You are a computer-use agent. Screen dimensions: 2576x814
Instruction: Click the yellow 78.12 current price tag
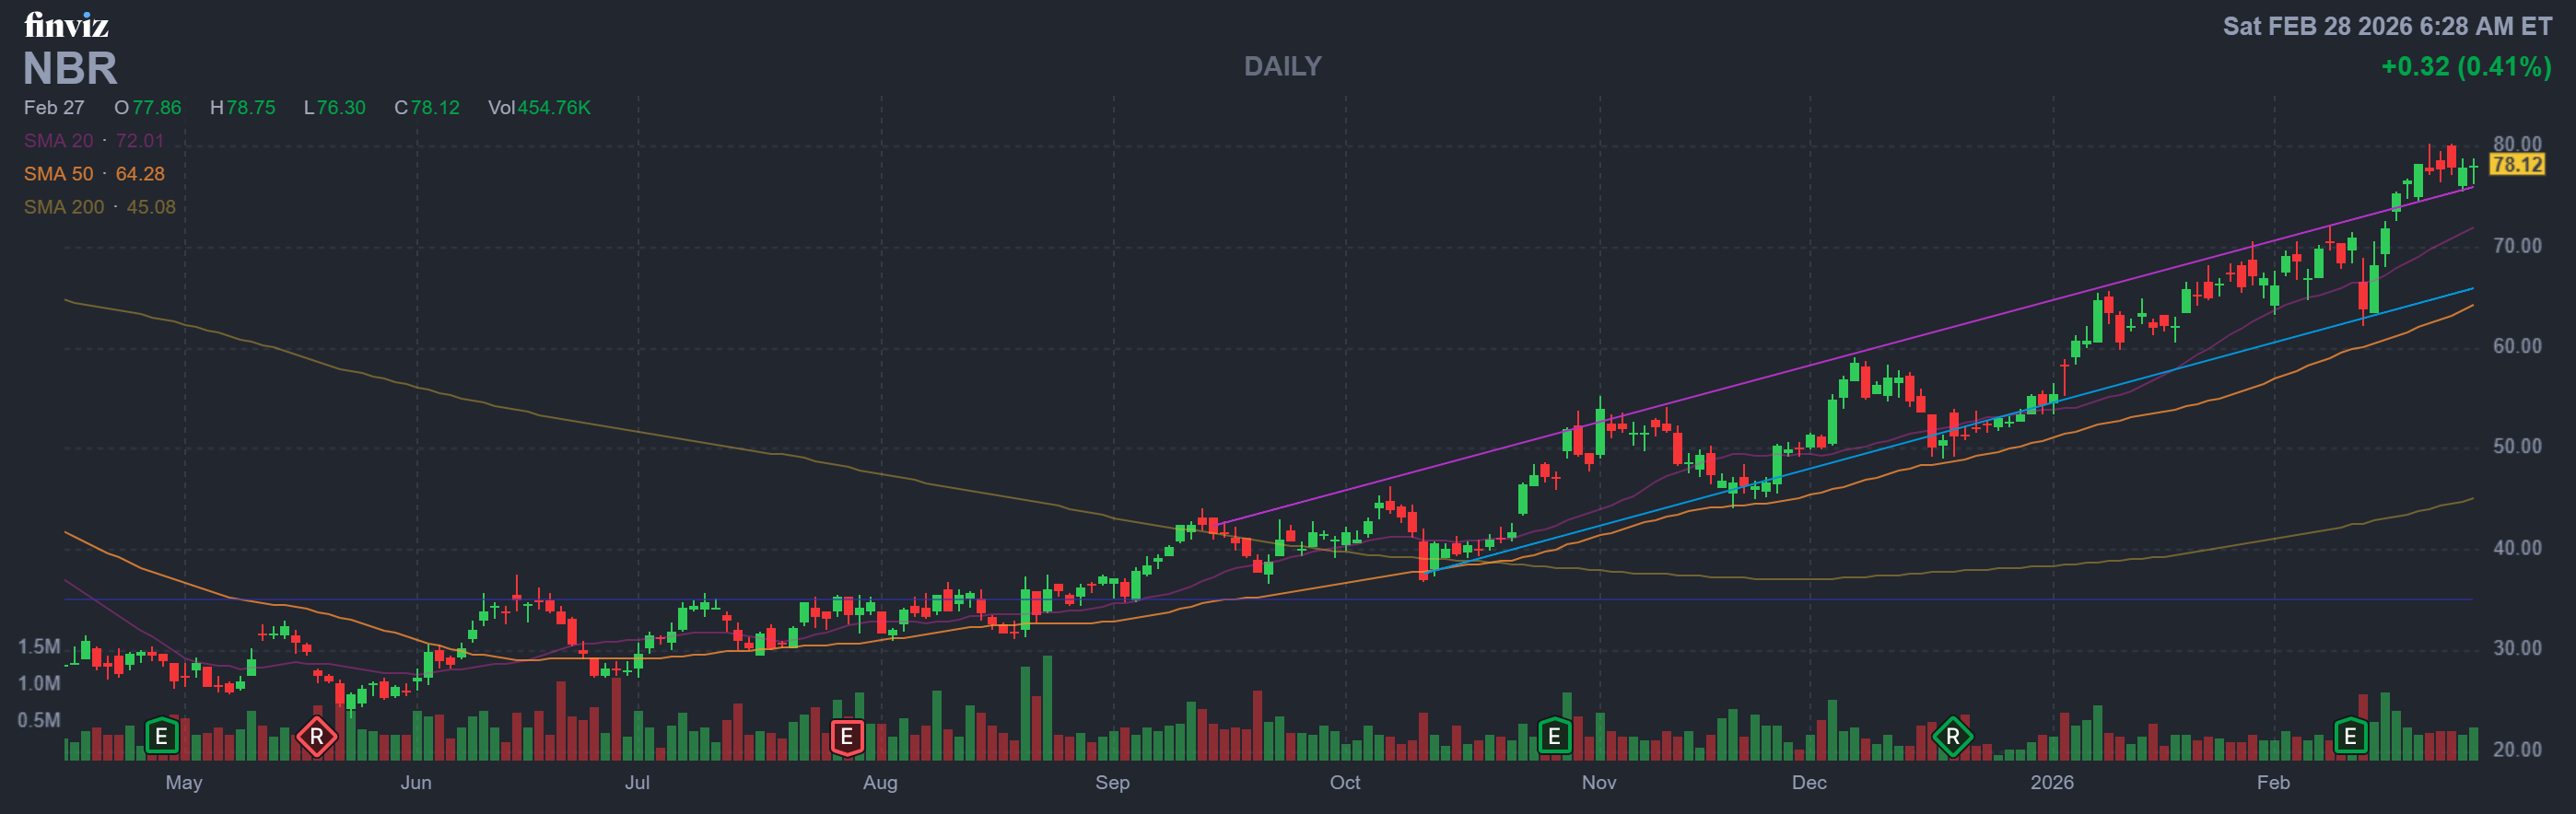[2516, 164]
